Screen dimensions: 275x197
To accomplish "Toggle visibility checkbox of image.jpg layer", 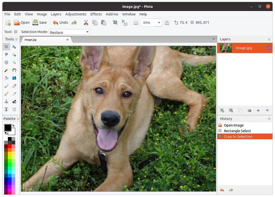I will [269, 48].
